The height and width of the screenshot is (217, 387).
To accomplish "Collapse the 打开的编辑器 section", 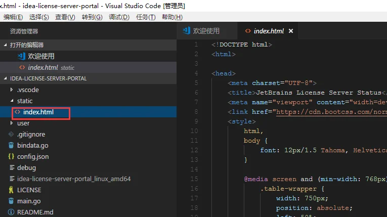I will point(6,45).
